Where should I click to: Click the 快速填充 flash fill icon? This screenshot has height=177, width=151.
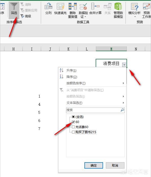[60, 6]
